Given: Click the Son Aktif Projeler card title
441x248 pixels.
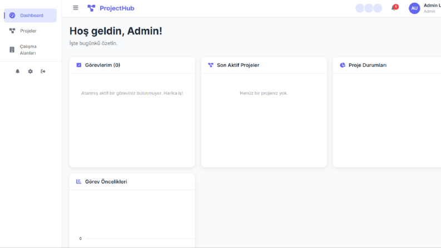Looking at the screenshot, I should click(238, 65).
